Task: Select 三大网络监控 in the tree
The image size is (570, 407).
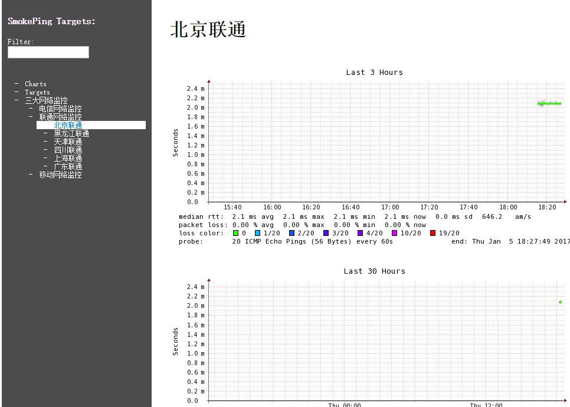Action: tap(46, 101)
